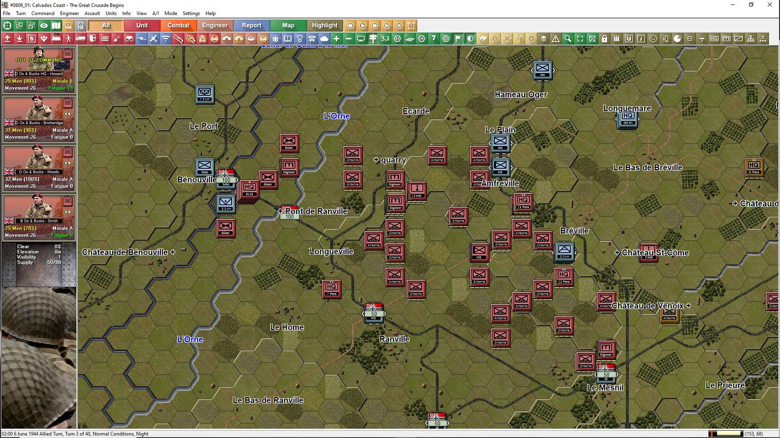Viewport: 780px width, 438px height.
Task: Click the binoculars icon
Action: coord(129,38)
